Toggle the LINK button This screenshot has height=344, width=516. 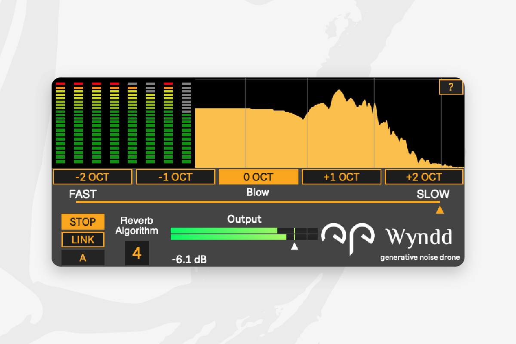[x=83, y=240]
